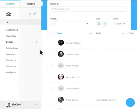Collapse the sidebar with arrow handle
The width and height of the screenshot is (137, 109).
42,4
